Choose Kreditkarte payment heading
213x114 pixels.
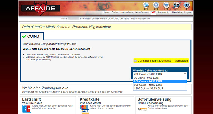pos(89,99)
